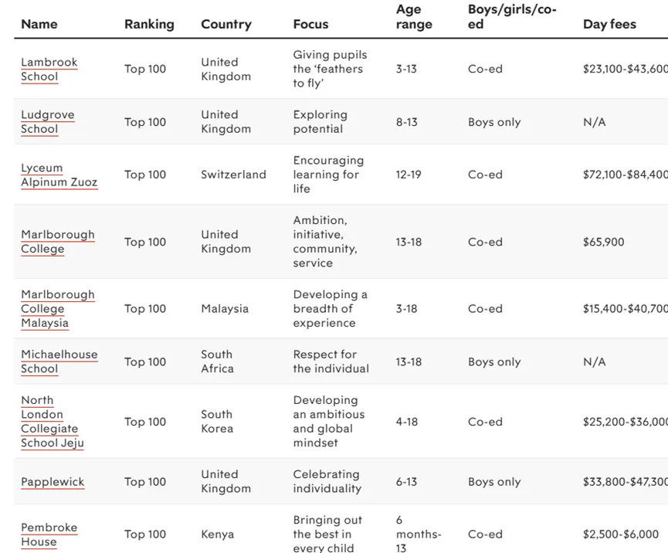Open the Lambrook School link
668x553 pixels.
tap(49, 70)
